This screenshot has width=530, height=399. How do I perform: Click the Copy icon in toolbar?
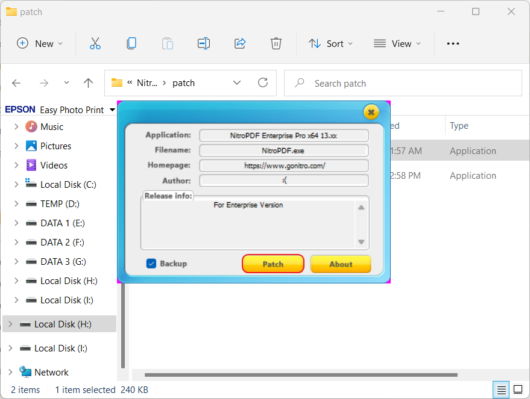131,43
